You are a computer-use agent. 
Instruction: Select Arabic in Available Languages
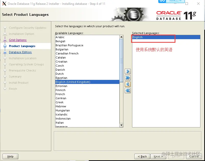click(x=87, y=37)
